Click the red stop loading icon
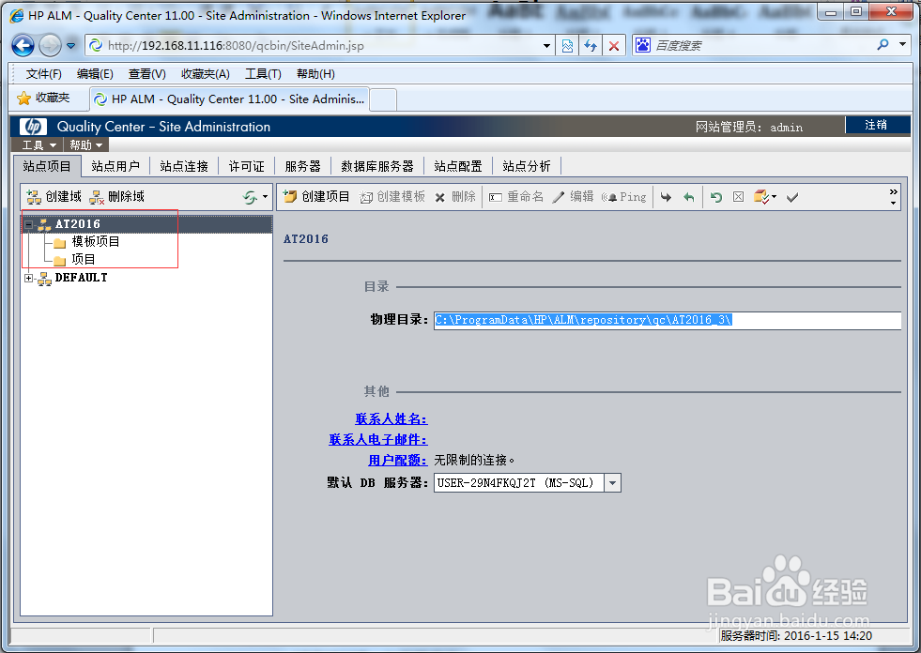Viewport: 921px width, 653px height. (614, 45)
